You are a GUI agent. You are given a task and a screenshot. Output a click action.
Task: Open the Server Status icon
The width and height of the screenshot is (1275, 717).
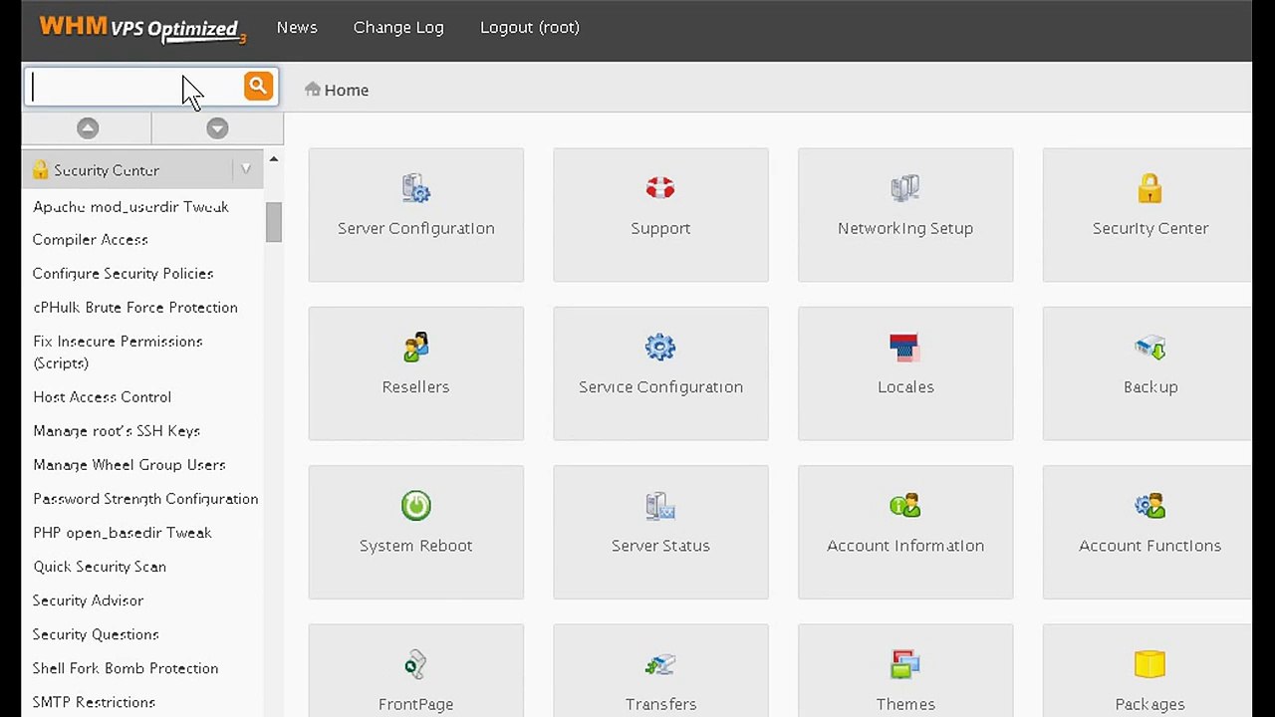click(x=660, y=505)
